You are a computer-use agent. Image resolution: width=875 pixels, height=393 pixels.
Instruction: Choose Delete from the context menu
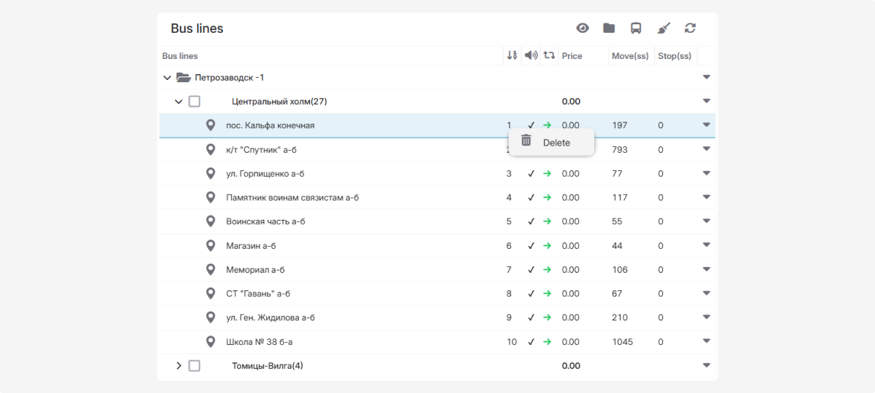[556, 143]
